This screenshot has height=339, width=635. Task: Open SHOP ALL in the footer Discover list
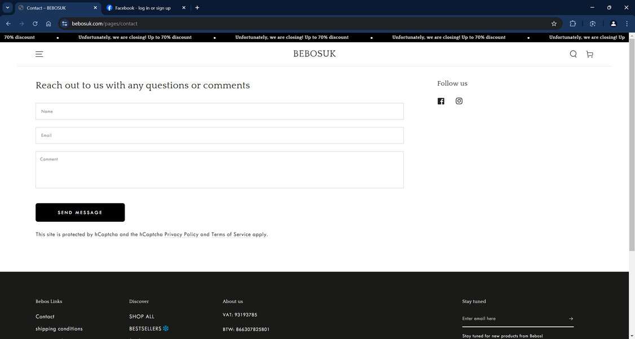[x=142, y=316]
